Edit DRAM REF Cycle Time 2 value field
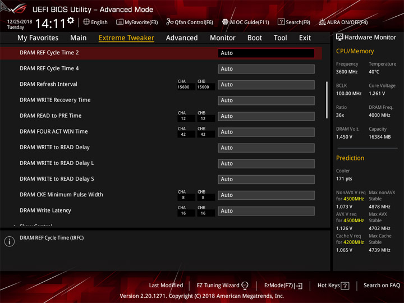This screenshot has height=303, width=404. click(x=266, y=53)
